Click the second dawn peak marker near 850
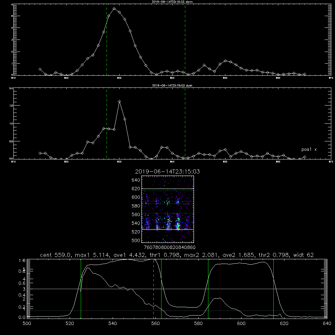 click(x=225, y=61)
